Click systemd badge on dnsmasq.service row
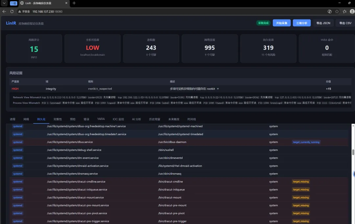This screenshot has height=224, width=355. pyautogui.click(x=18, y=173)
